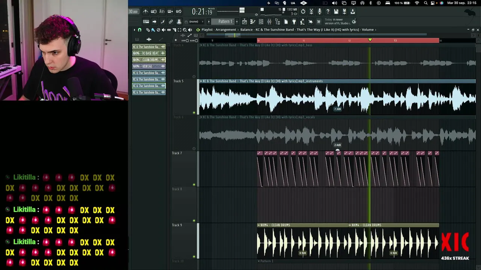Toggle Track 5 mute LED
Viewport: 481px width, 270px height.
(x=194, y=112)
